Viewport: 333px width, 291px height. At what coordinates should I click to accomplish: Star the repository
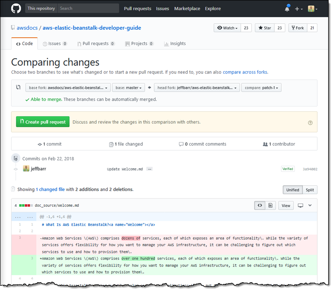pyautogui.click(x=265, y=28)
